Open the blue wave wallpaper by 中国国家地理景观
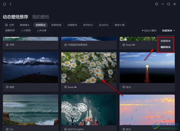The image size is (180, 131). coord(89,39)
